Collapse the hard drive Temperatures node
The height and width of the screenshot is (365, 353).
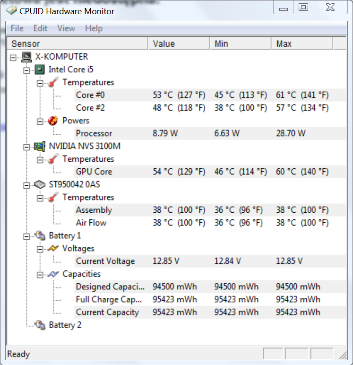(40, 198)
